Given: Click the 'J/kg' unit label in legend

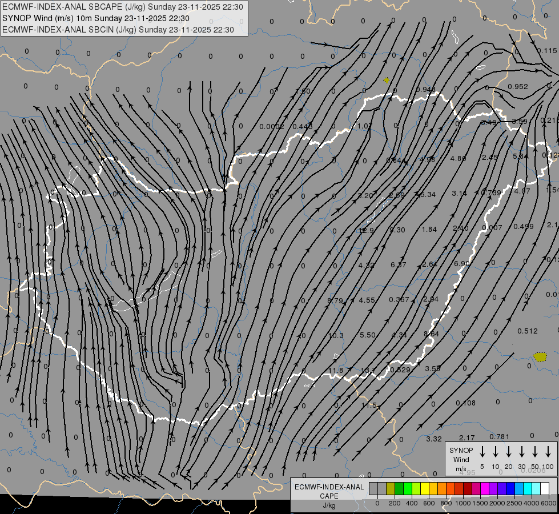Looking at the screenshot, I should pyautogui.click(x=329, y=505).
